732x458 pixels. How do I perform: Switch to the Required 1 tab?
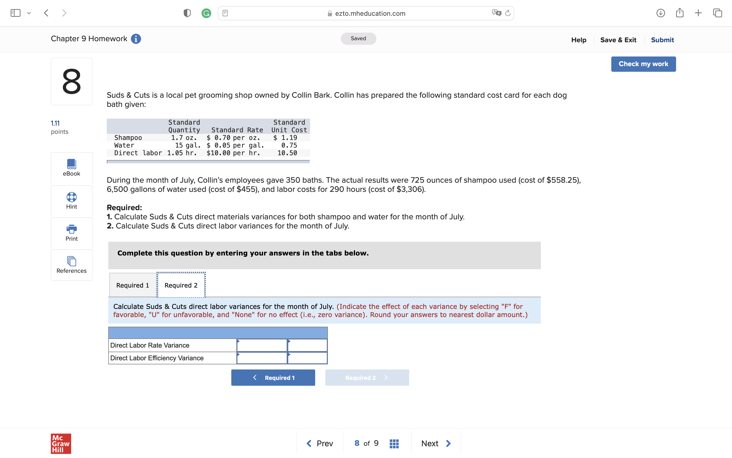[132, 285]
